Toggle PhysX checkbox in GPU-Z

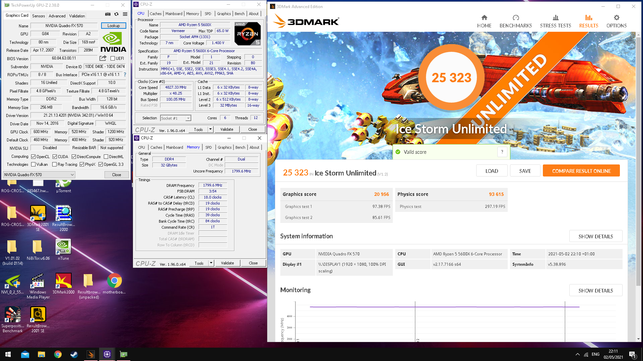point(82,164)
